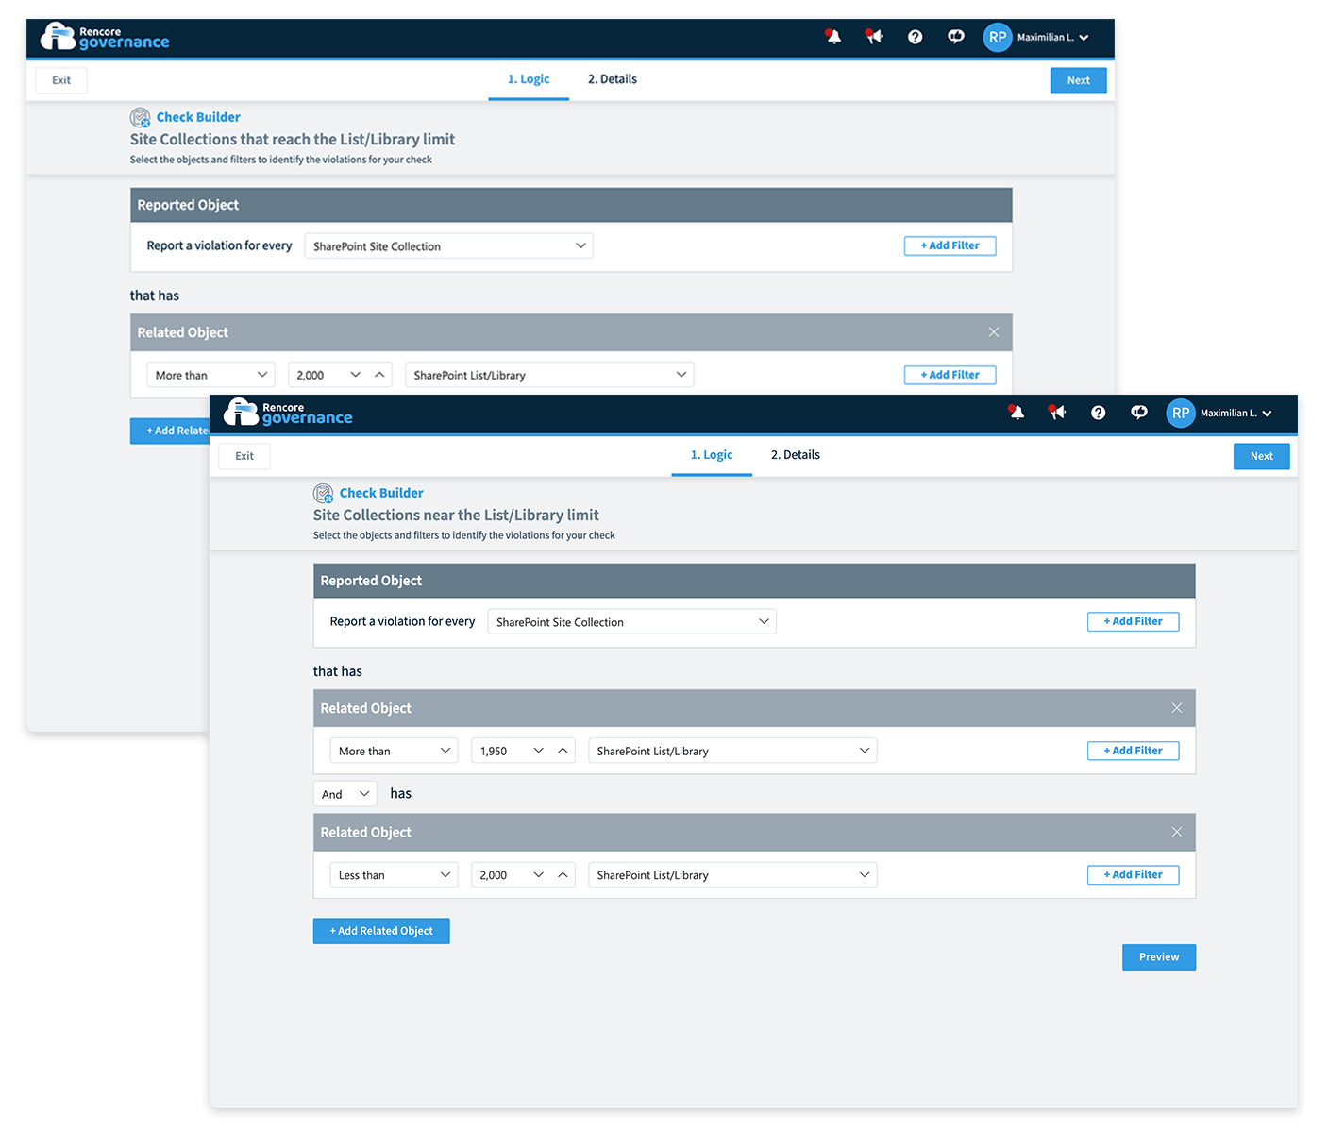The width and height of the screenshot is (1328, 1133).
Task: Remove the More than 1,950 Related Object
Action: pos(1177,708)
